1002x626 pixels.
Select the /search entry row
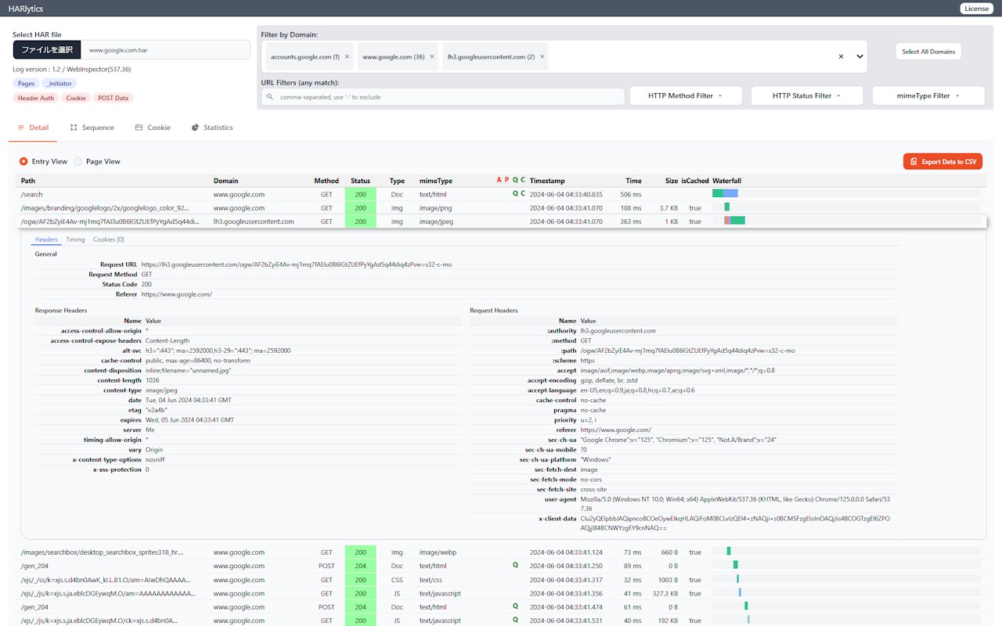point(501,194)
